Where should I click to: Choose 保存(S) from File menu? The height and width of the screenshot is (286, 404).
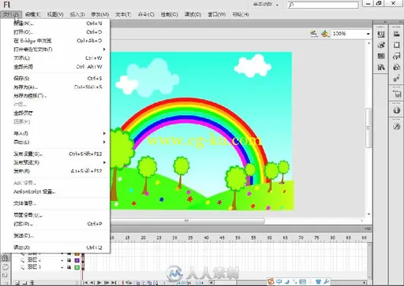58,78
